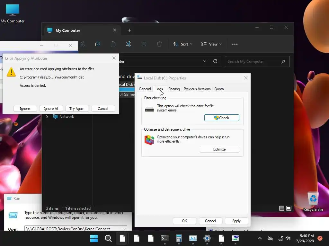Switch to the Tools tab
Image resolution: width=329 pixels, height=246 pixels.
(159, 88)
